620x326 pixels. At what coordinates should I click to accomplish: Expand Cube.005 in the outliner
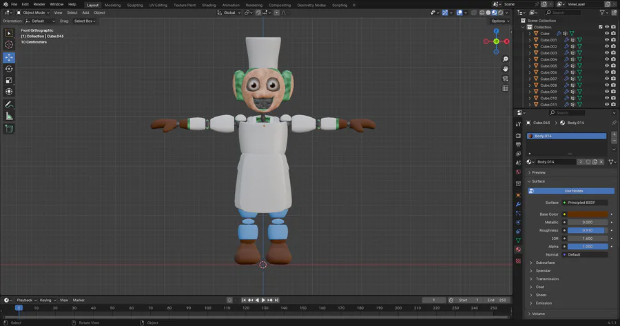click(x=530, y=66)
